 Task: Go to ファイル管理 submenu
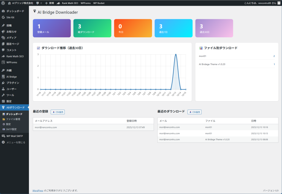(x=13, y=119)
